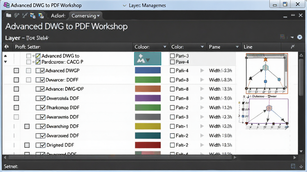Click the checkmark tool icon in the toolbar
This screenshot has height=172, width=307.
pyautogui.click(x=17, y=16)
